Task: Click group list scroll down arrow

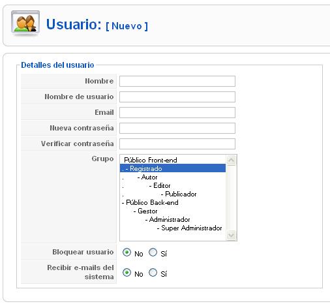Action: (x=231, y=236)
